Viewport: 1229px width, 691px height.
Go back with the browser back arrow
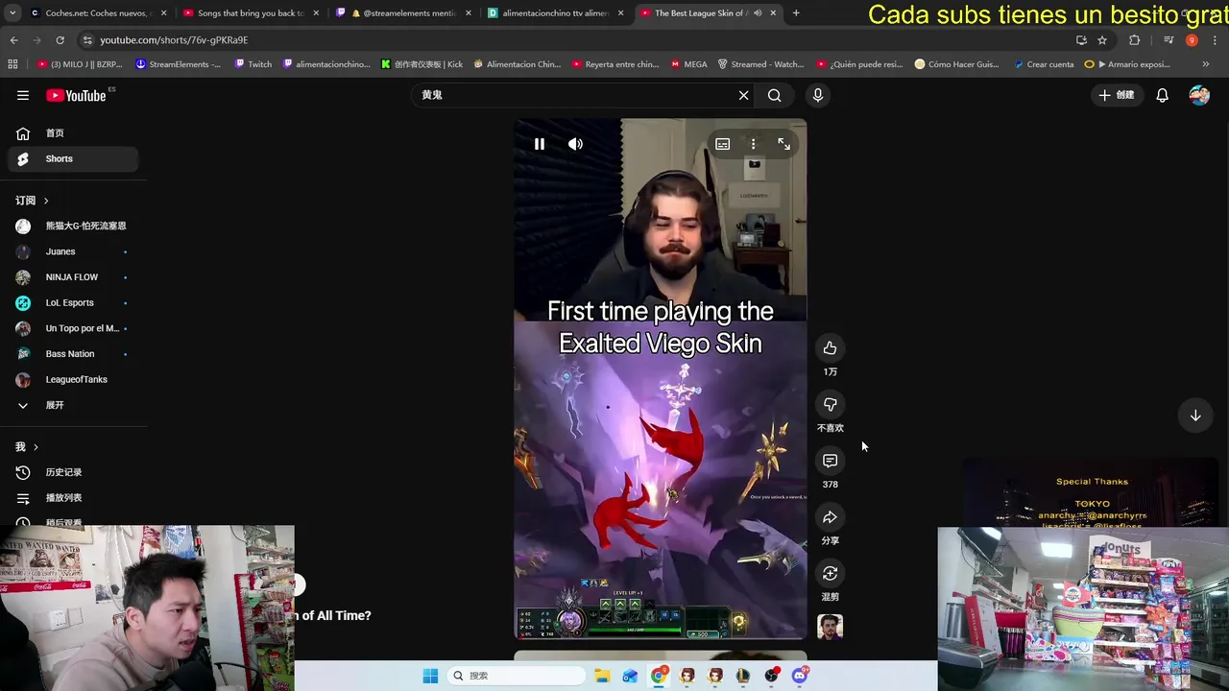coord(13,39)
